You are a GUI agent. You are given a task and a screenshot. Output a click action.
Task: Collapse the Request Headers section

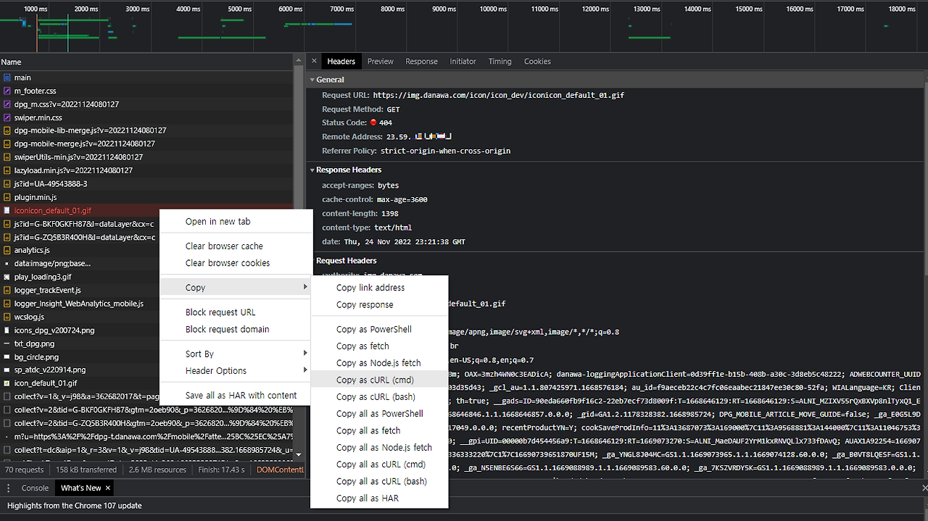point(312,261)
